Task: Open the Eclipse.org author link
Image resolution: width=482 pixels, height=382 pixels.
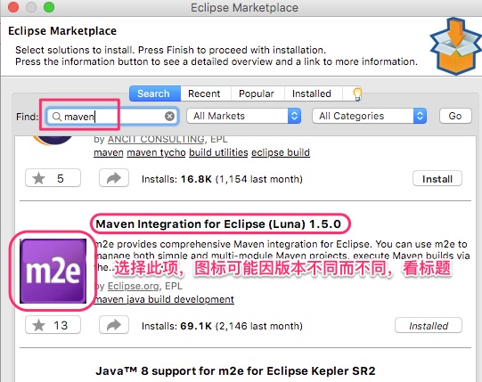Action: [x=134, y=286]
